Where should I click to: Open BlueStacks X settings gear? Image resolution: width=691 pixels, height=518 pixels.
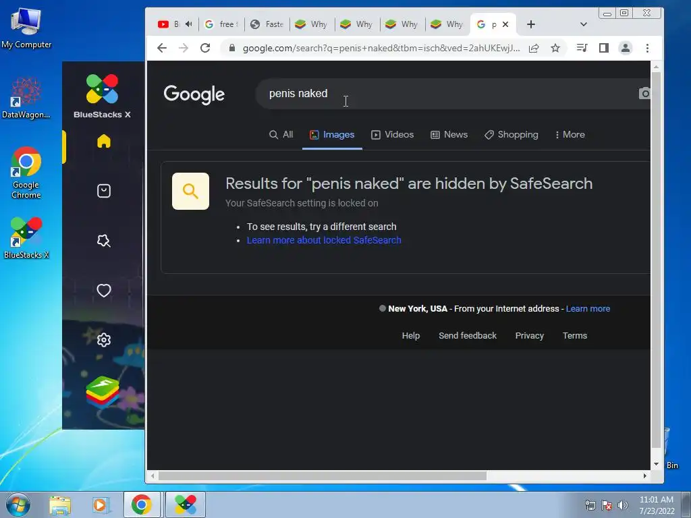(103, 340)
